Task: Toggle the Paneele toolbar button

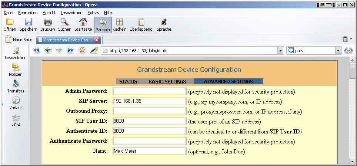Action: (x=103, y=25)
